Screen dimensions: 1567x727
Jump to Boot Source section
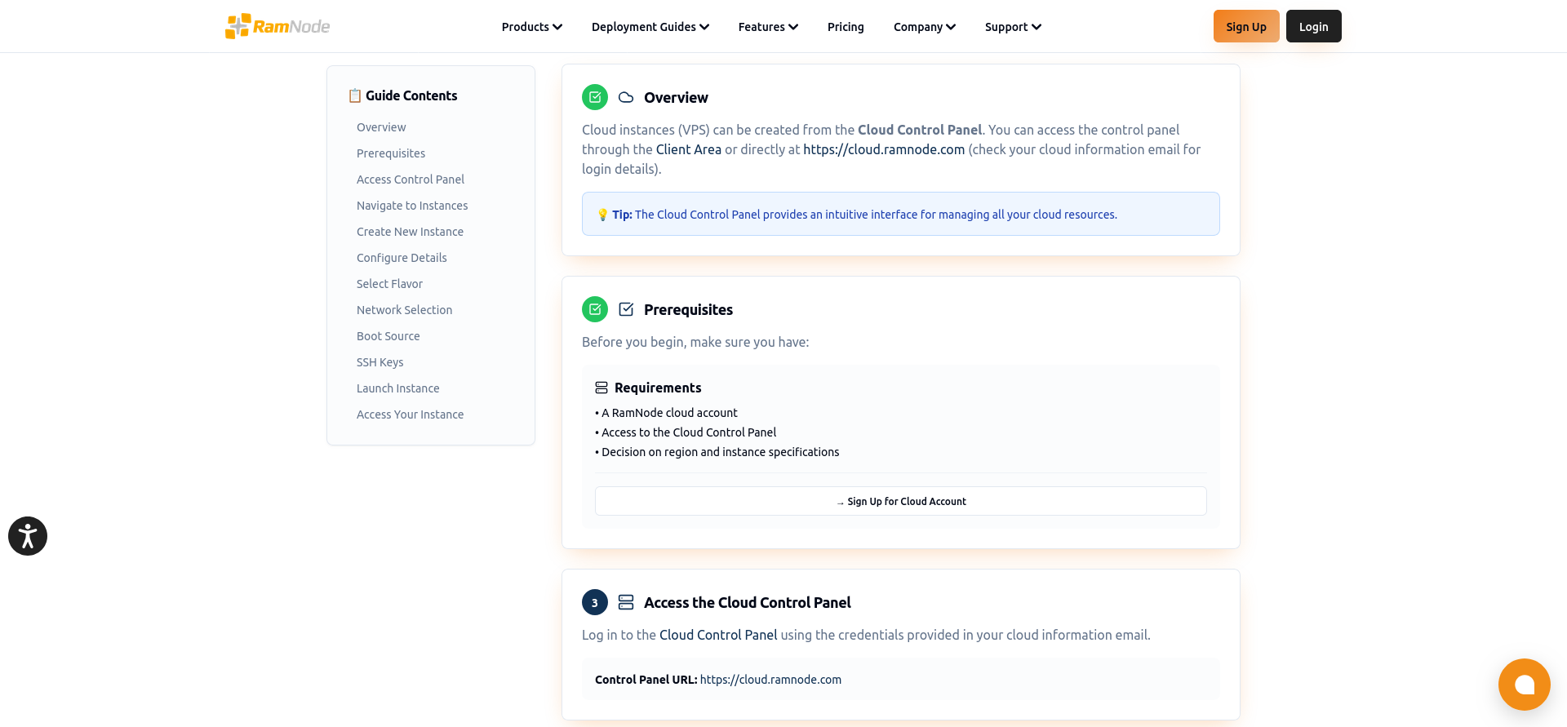(388, 336)
